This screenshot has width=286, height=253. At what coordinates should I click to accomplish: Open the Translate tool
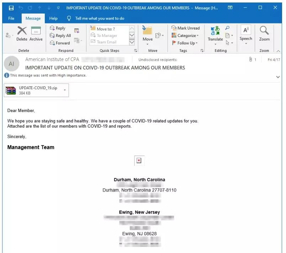(215, 32)
